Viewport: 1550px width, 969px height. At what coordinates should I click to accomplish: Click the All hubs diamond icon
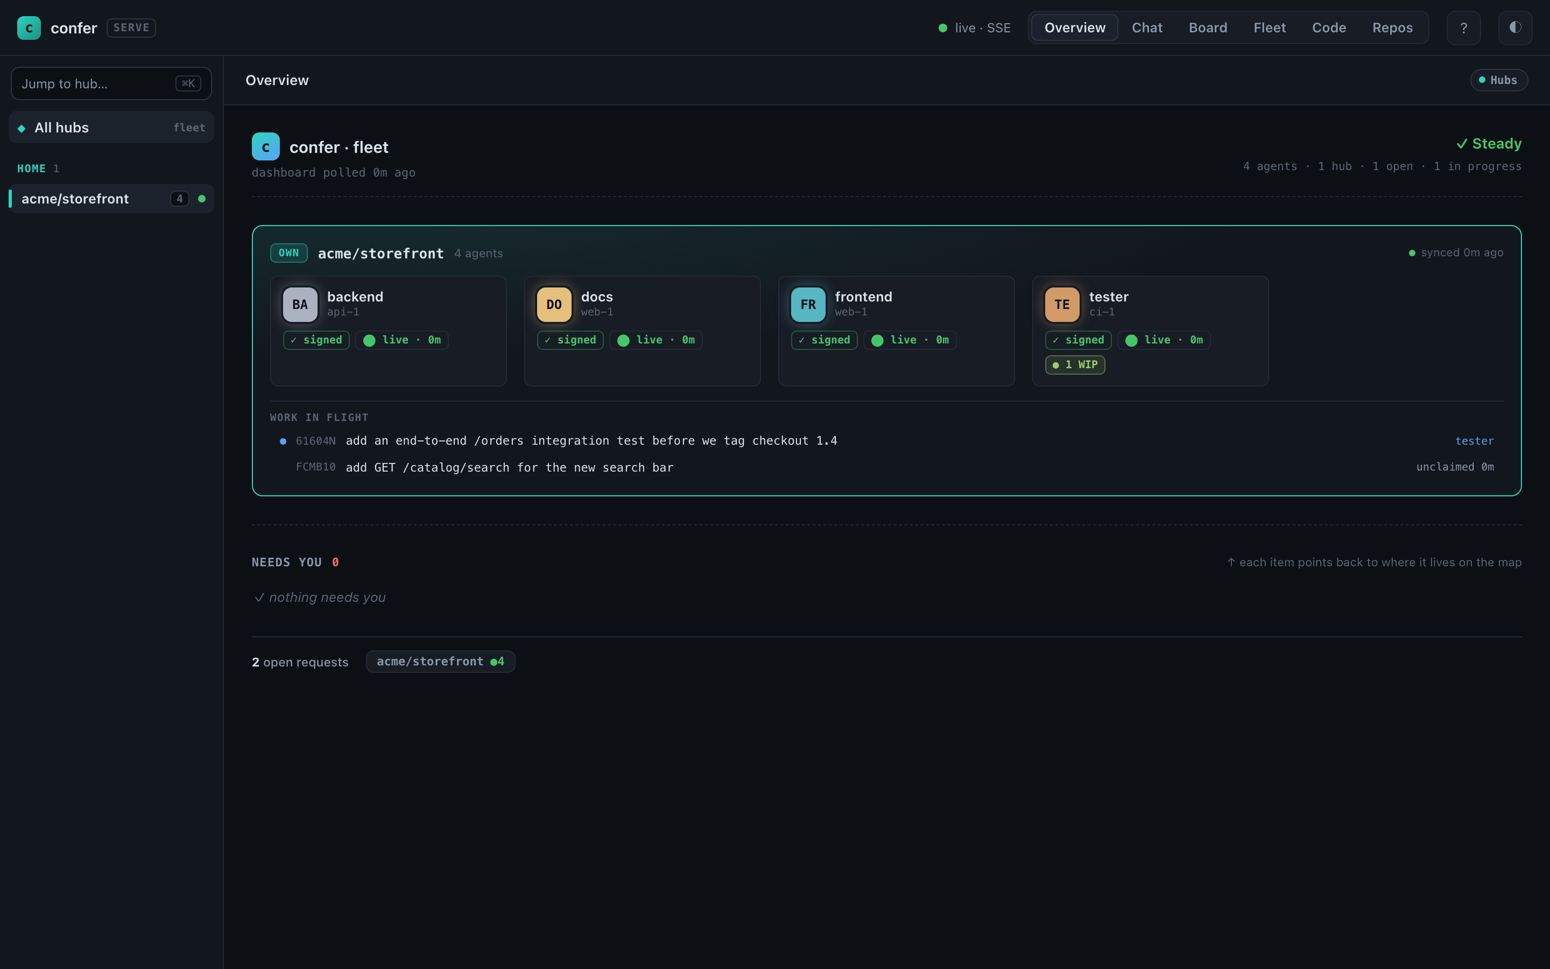[x=22, y=128]
